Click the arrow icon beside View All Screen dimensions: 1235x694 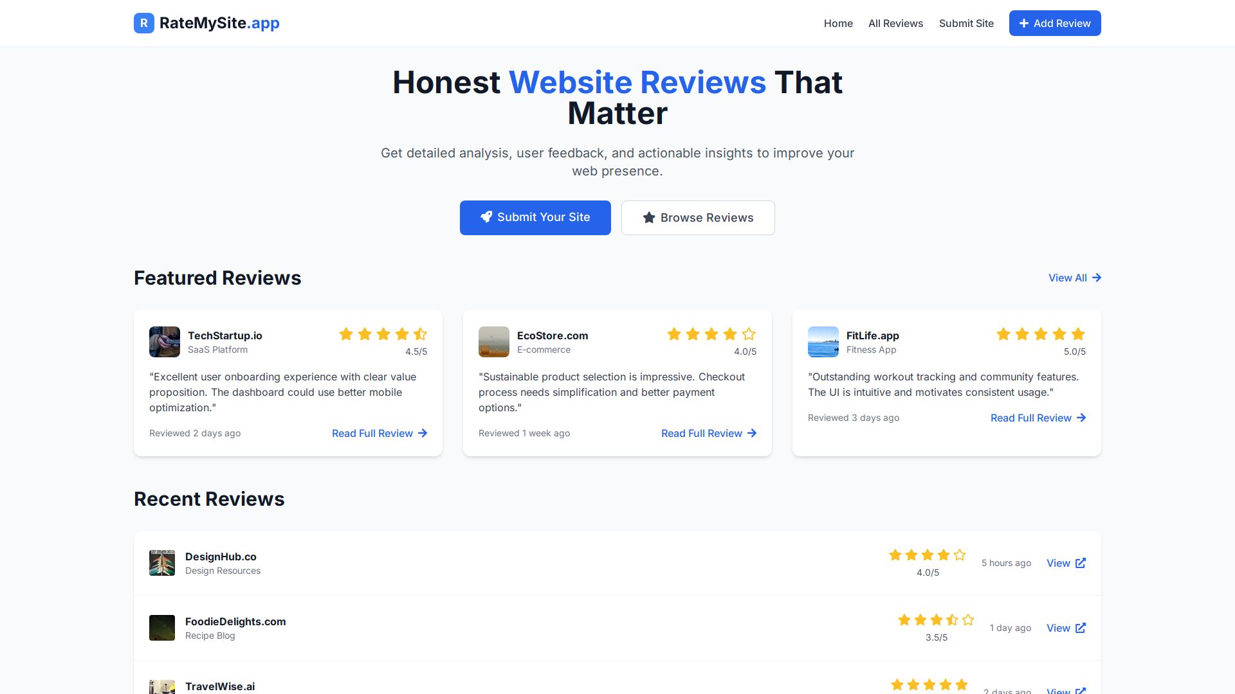pyautogui.click(x=1097, y=278)
